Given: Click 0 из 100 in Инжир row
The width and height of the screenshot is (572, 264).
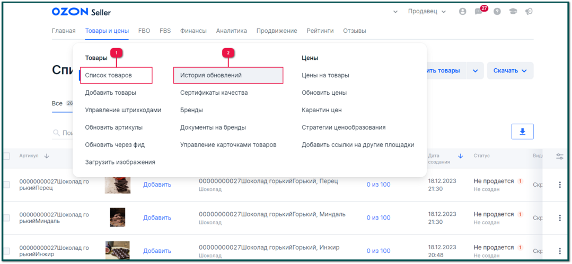Looking at the screenshot, I should point(379,251).
